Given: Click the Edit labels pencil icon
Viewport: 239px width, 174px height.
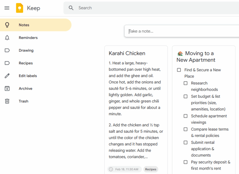Looking at the screenshot, I should tap(7, 76).
